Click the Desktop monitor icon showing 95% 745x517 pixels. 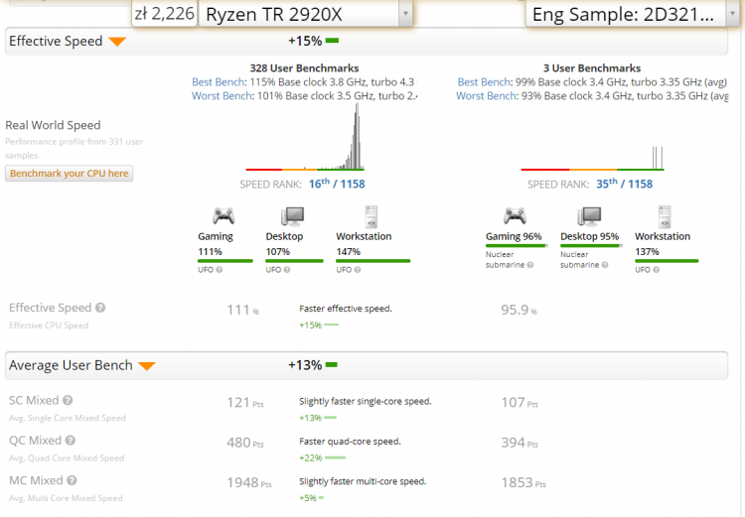tap(590, 215)
